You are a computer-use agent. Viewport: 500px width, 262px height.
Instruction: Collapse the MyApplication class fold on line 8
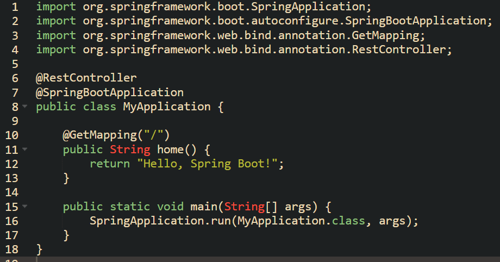click(25, 107)
